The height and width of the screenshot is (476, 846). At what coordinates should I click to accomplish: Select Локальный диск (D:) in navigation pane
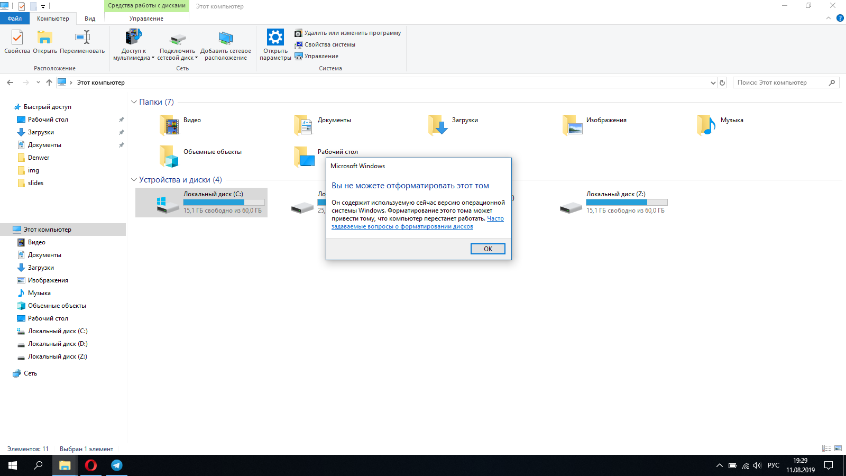tap(57, 344)
